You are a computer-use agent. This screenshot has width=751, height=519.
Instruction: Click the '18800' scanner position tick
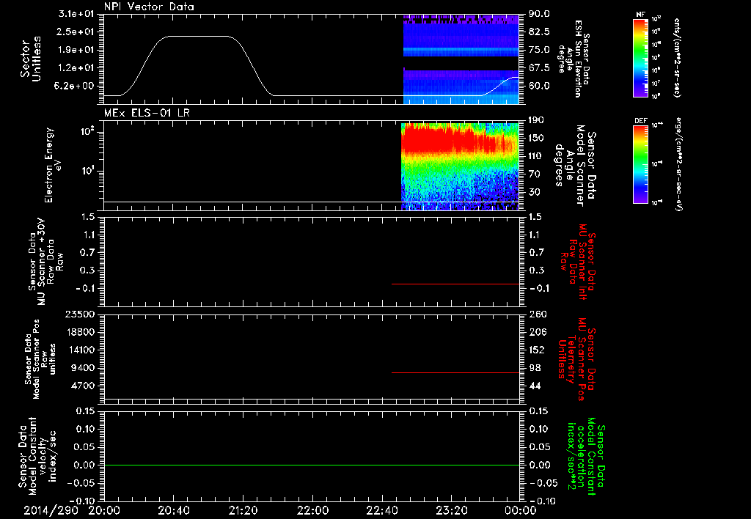pos(80,332)
